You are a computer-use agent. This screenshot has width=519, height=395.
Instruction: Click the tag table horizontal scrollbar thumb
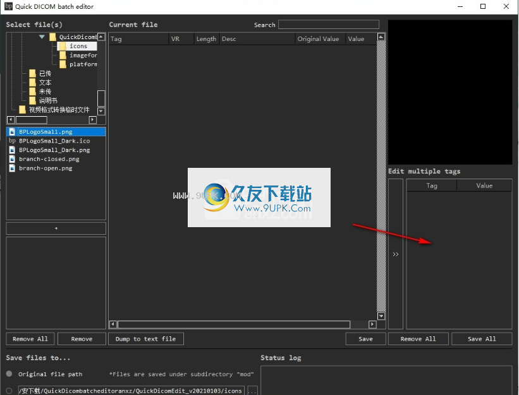(234, 324)
